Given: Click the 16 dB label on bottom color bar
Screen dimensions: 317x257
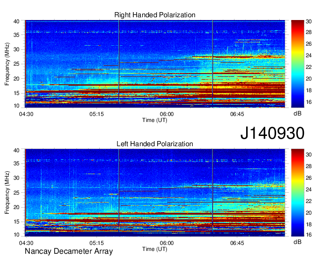Looking at the screenshot, I should pyautogui.click(x=309, y=235).
